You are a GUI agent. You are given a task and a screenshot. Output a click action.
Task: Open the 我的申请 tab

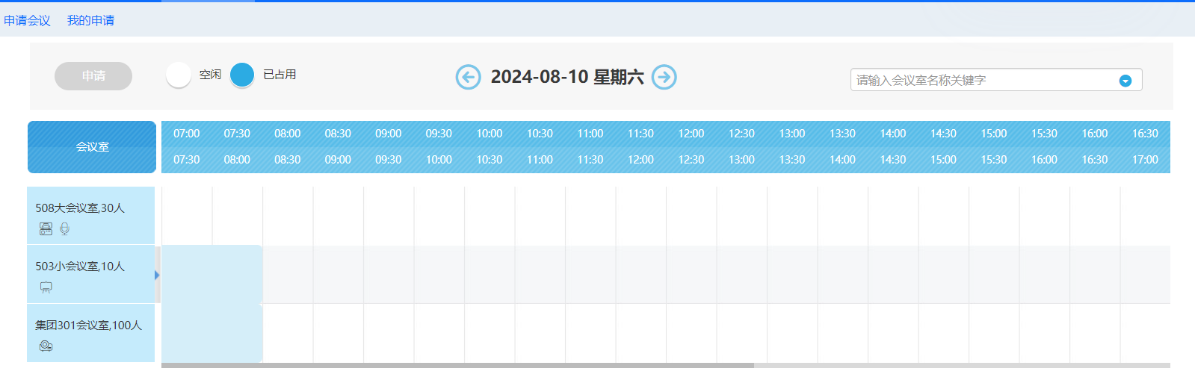click(x=90, y=20)
